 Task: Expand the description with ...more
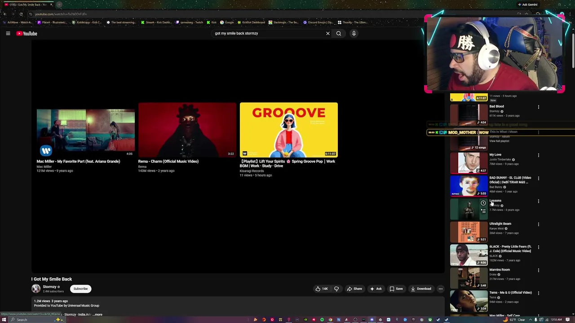97,314
